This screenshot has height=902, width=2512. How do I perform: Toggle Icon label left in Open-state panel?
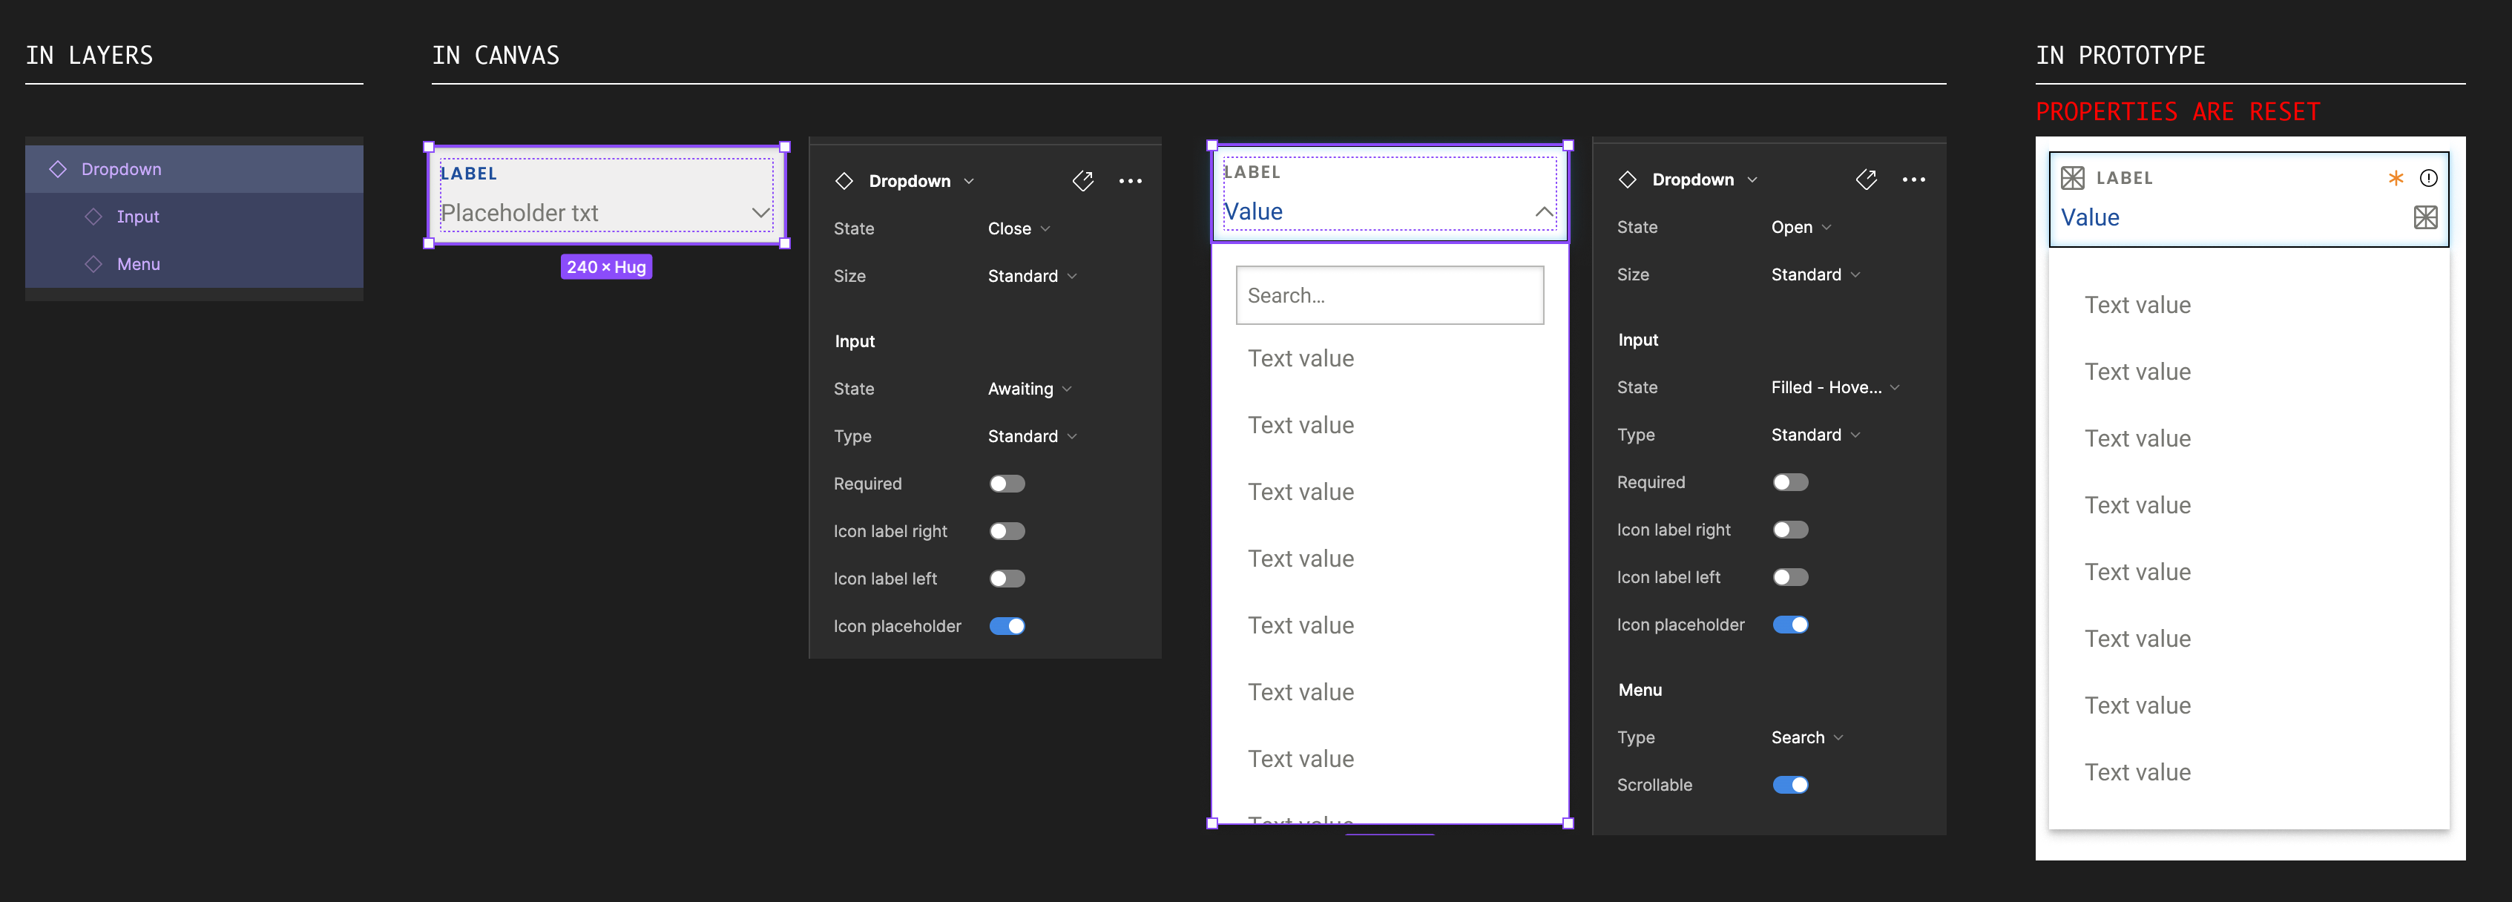click(1790, 577)
